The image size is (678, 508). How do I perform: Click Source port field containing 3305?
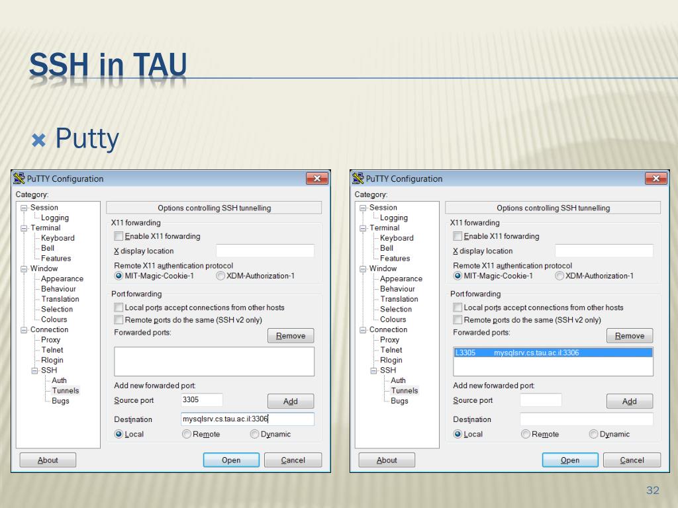[x=202, y=400]
